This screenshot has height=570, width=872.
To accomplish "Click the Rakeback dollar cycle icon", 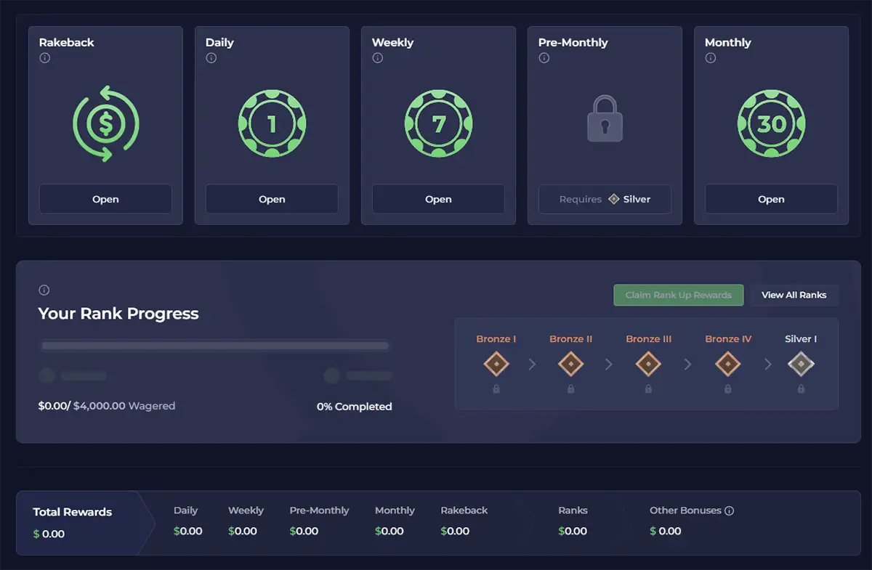I will [105, 123].
